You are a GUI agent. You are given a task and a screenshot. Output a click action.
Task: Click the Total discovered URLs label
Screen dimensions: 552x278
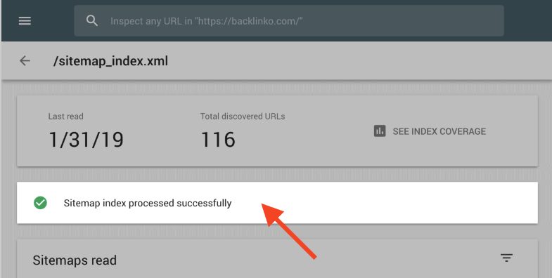click(243, 117)
